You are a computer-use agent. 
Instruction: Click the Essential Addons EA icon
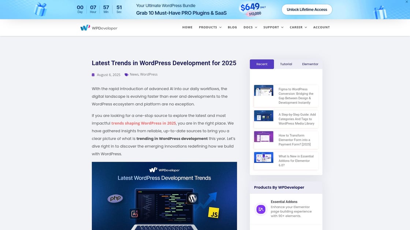coord(261,209)
